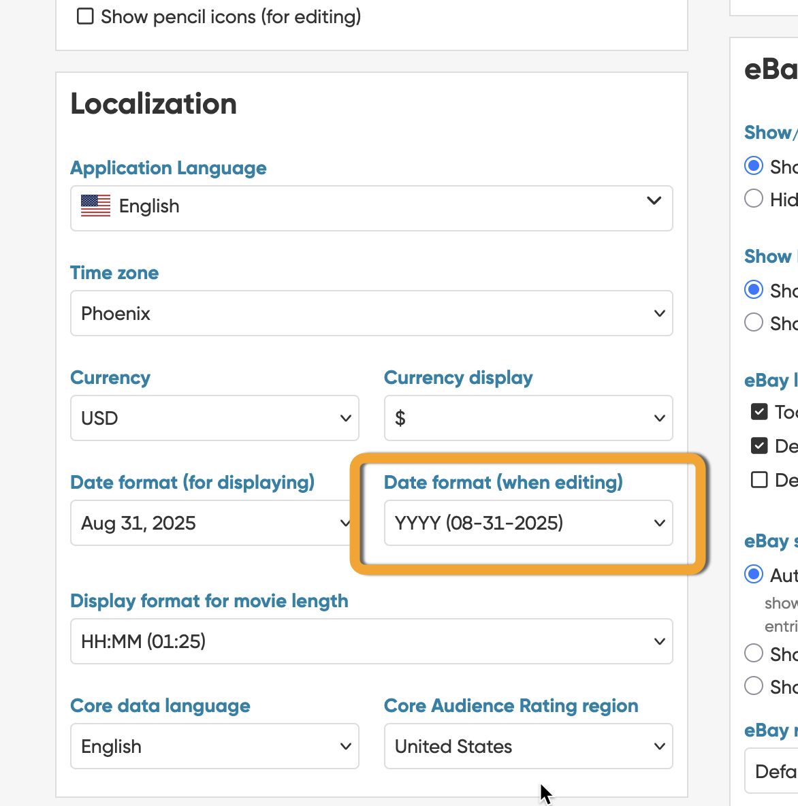The image size is (798, 806).
Task: Click the chevron arrow in Application Language field
Action: pyautogui.click(x=654, y=201)
